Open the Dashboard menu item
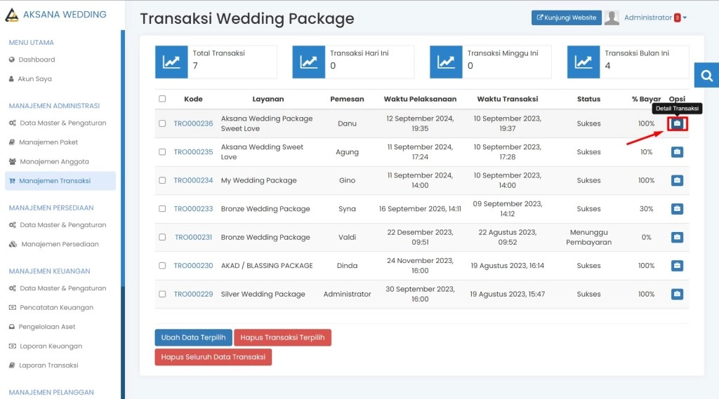719x399 pixels. (37, 60)
